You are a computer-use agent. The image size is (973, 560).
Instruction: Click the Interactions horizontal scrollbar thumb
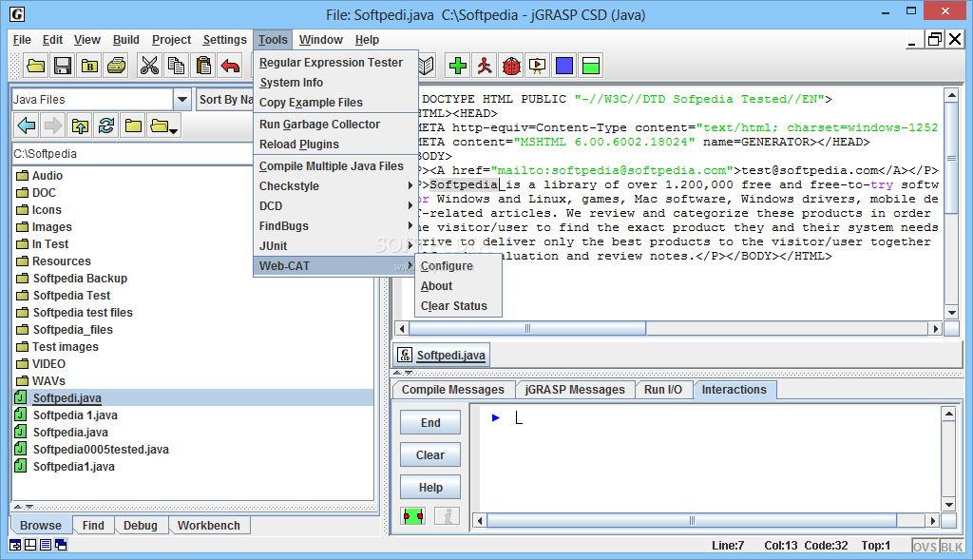[x=692, y=520]
